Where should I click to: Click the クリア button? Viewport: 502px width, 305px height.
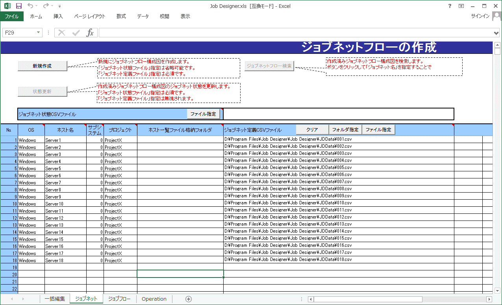[x=312, y=130]
